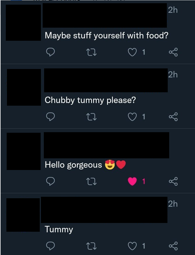The image size is (195, 255).
Task: Share the "Maybe stuff yourself with food?" tweet
Action: click(173, 52)
